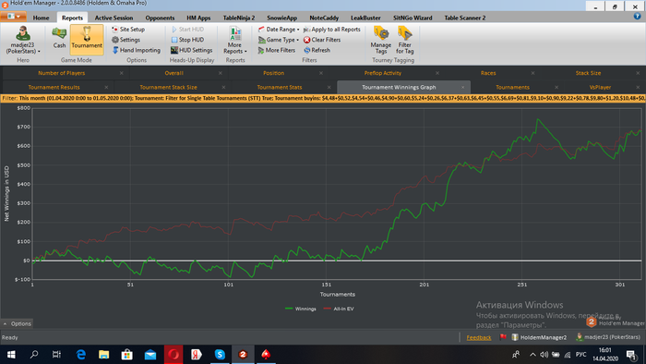Open SnowieApp ribbon tab
Viewport: 646px width, 364px height.
tap(281, 18)
